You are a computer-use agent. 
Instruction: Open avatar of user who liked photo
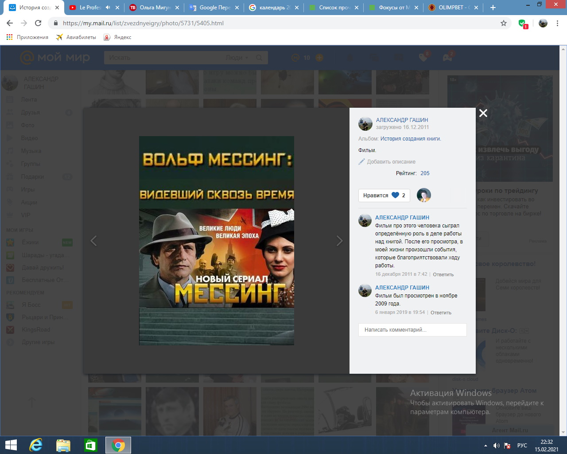tap(424, 195)
